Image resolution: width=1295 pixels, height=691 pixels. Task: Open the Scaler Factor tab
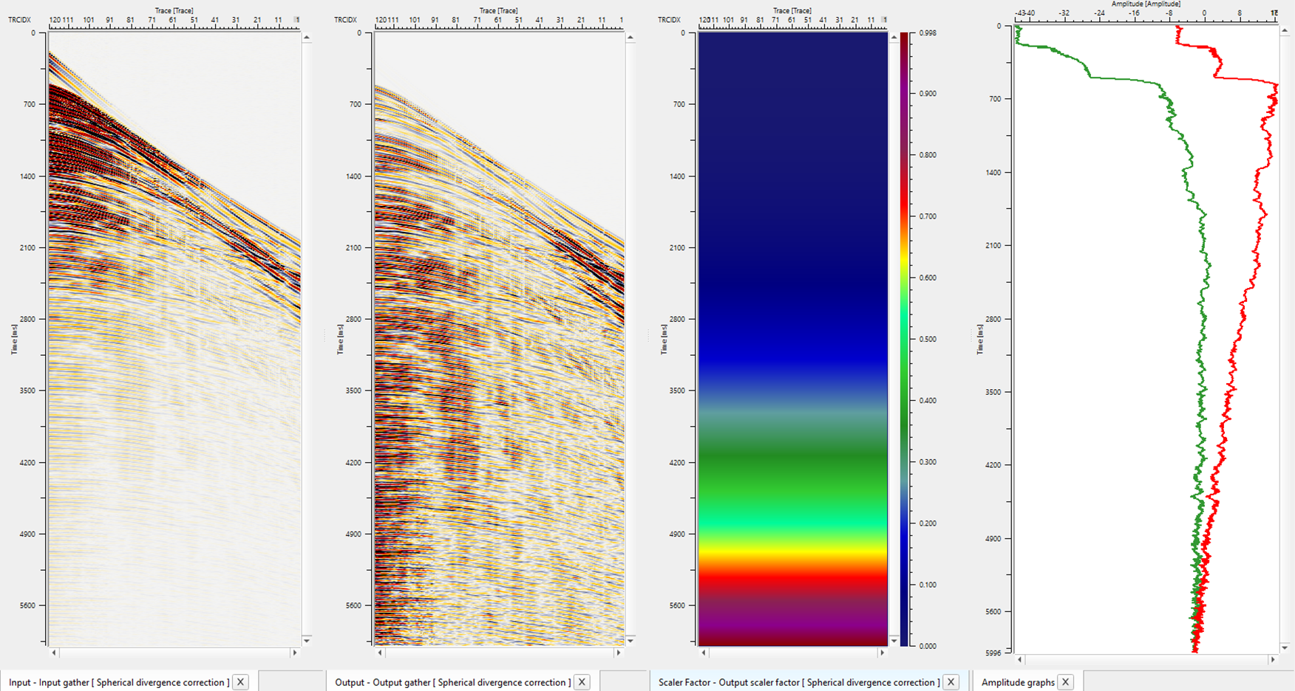point(798,682)
